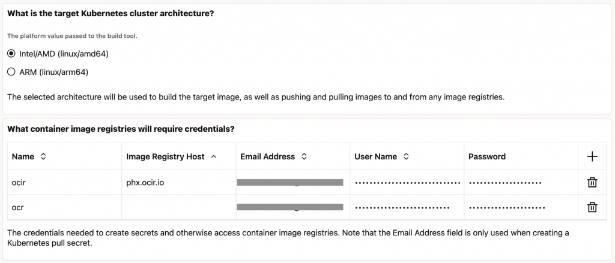Click the ocir name cell
Viewport: 615px width, 263px height.
pos(64,182)
